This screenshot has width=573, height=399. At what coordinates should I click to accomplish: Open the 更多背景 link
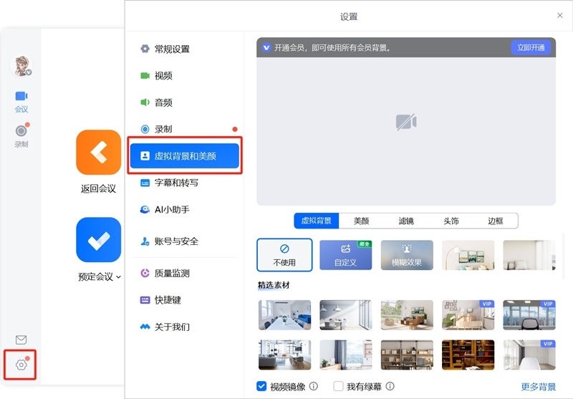(539, 387)
